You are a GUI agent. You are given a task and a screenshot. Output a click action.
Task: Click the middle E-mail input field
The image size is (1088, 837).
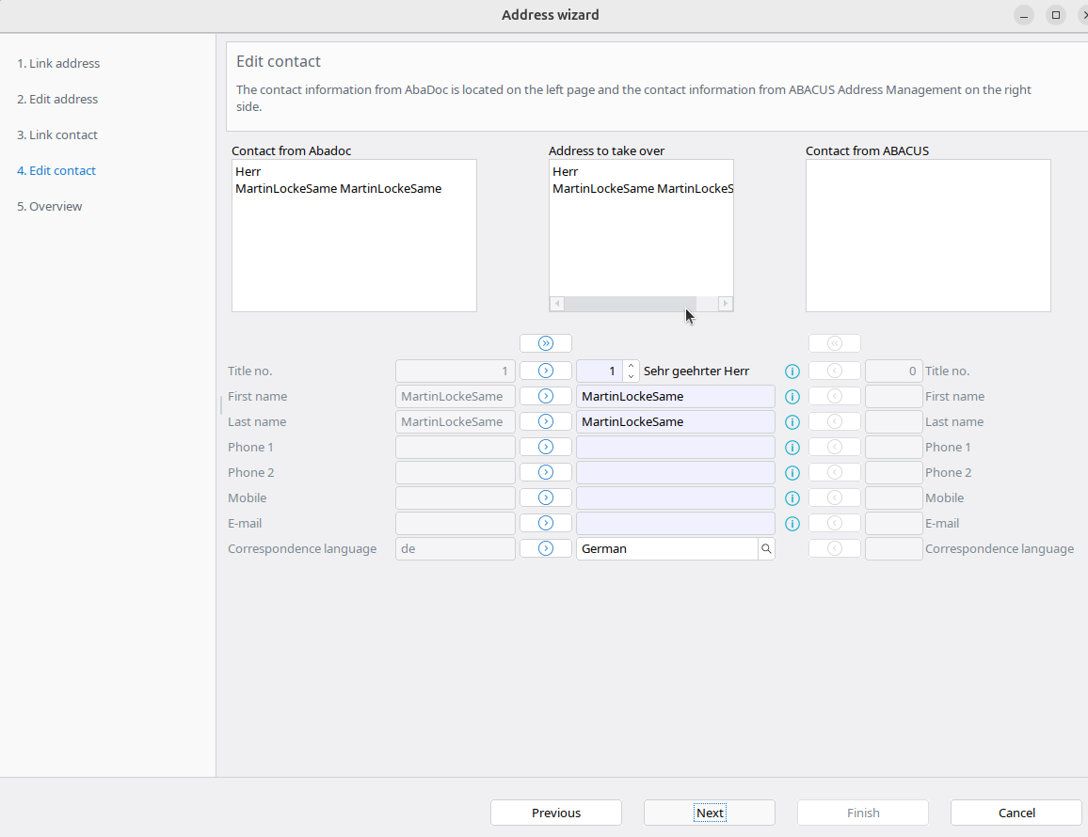tap(675, 524)
